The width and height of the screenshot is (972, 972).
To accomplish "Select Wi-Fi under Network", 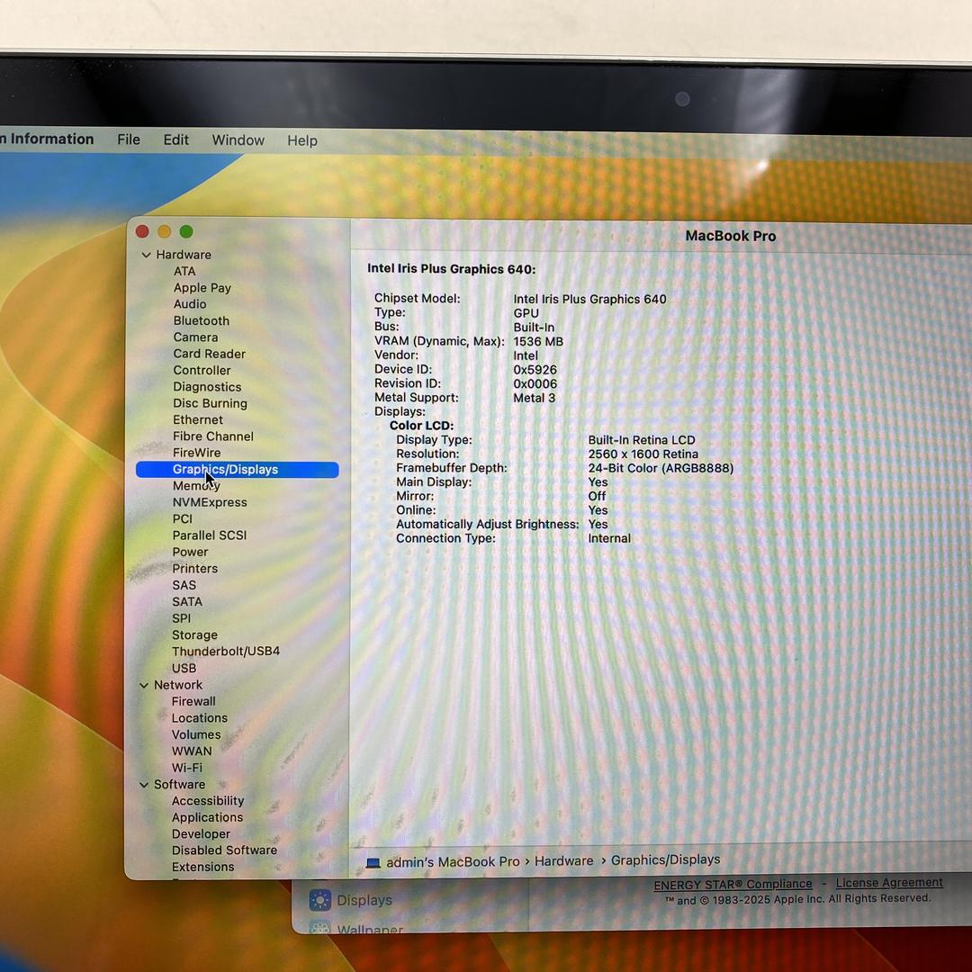I will pyautogui.click(x=186, y=768).
